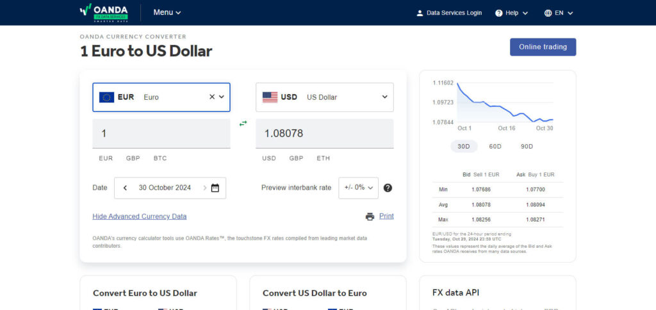Open the EUR Euro currency dropdown chevron

(x=222, y=97)
